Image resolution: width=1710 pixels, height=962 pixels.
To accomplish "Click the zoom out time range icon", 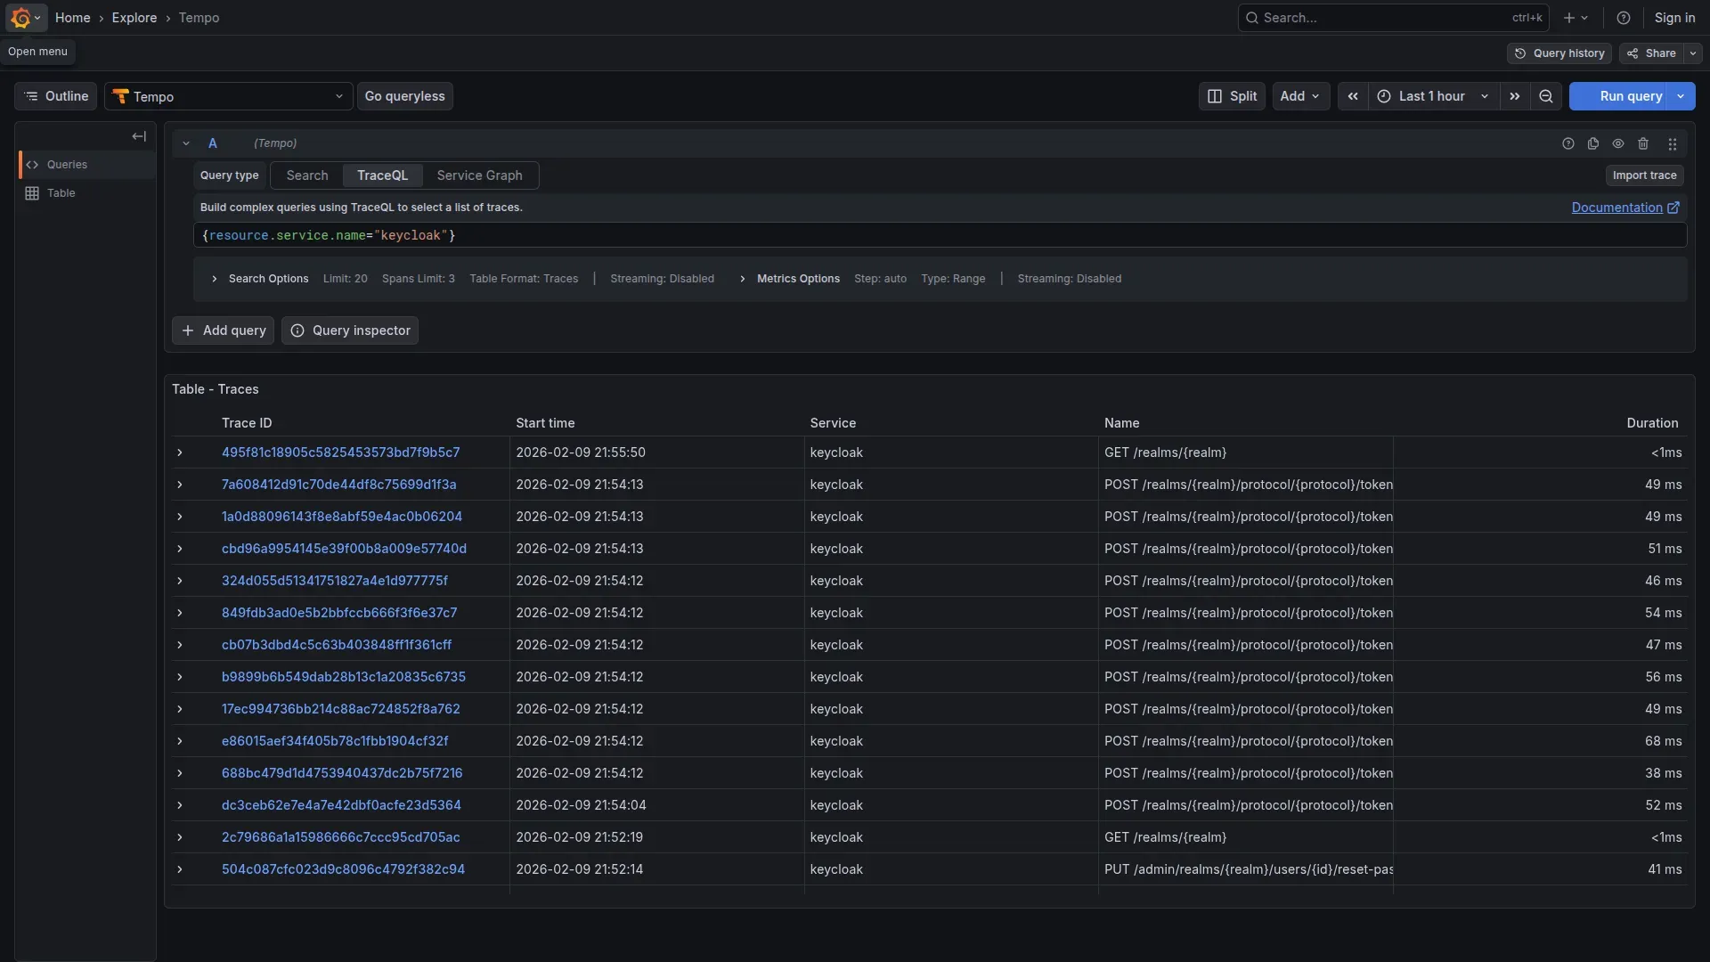I will click(x=1546, y=96).
